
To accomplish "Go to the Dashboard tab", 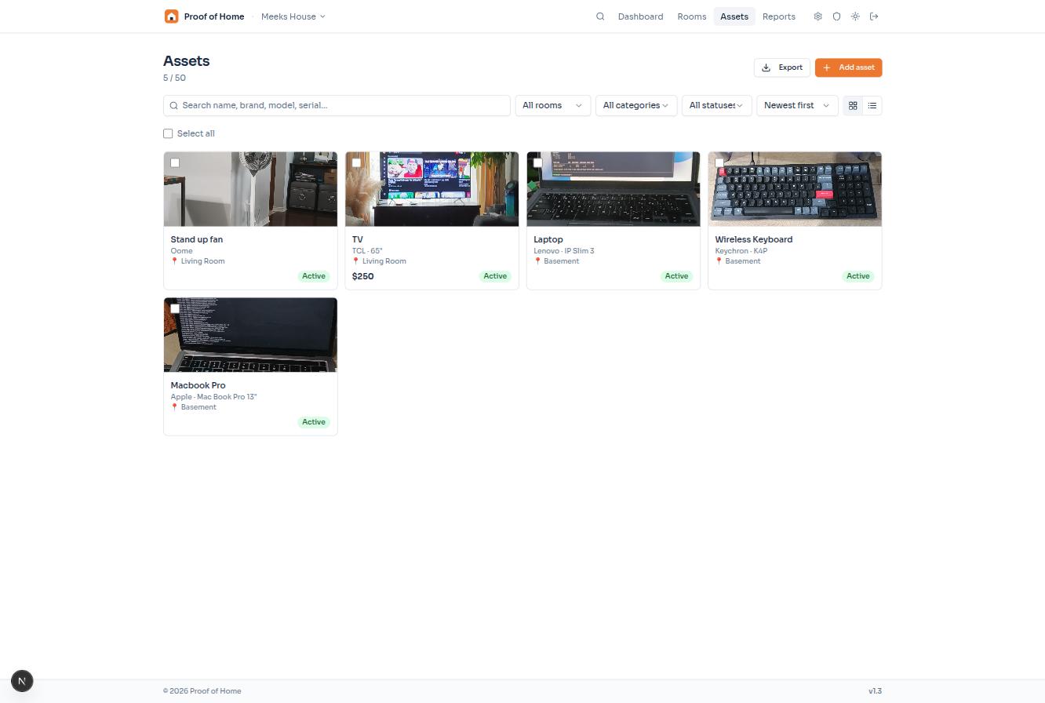I will 640,16.
